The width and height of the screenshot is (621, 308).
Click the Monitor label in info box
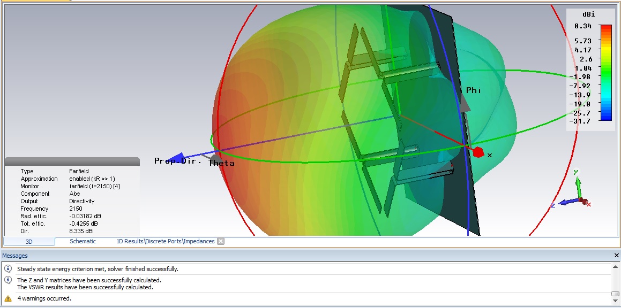[29, 186]
